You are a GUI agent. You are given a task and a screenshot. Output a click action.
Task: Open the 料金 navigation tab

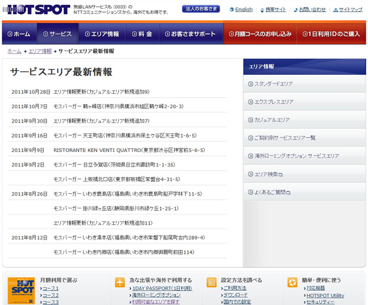(143, 34)
